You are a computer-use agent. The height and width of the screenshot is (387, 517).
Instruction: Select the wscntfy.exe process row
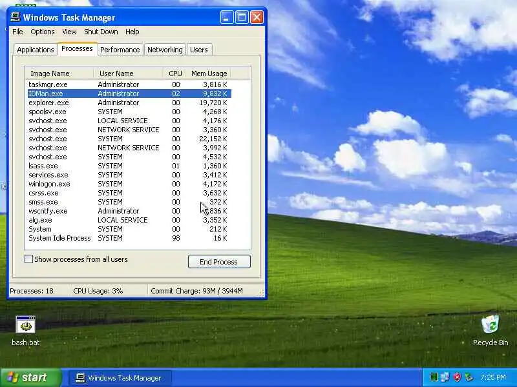click(x=129, y=211)
